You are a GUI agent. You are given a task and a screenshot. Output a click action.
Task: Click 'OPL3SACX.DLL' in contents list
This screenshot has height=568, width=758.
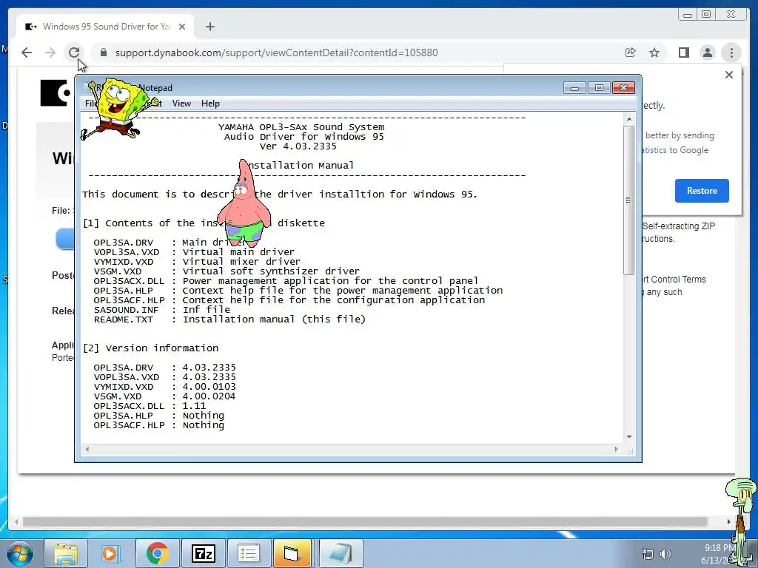[x=129, y=280]
